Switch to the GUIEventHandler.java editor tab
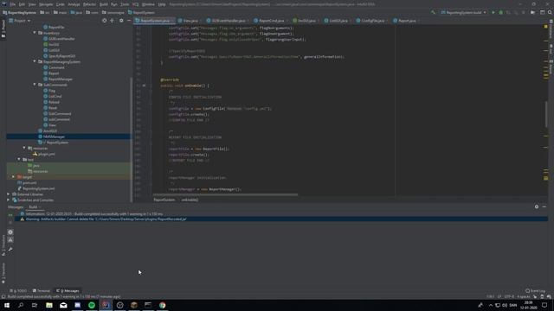554x311 pixels. (x=228, y=21)
